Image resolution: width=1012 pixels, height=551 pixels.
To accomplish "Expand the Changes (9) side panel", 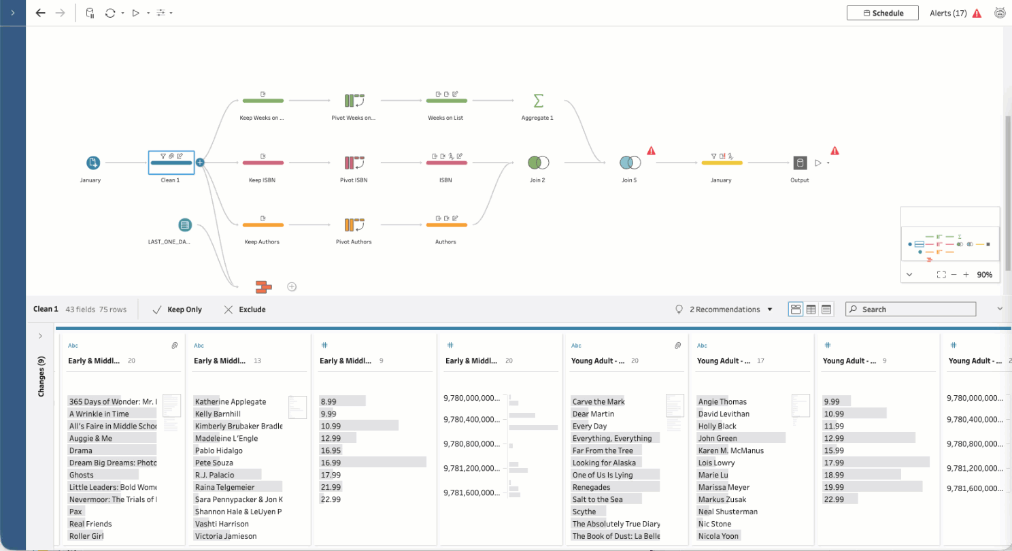I will pos(41,335).
